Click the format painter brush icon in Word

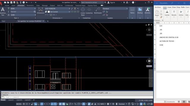click(161, 17)
